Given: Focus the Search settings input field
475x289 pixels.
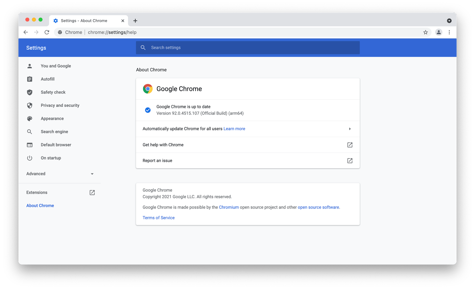Looking at the screenshot, I should (248, 48).
